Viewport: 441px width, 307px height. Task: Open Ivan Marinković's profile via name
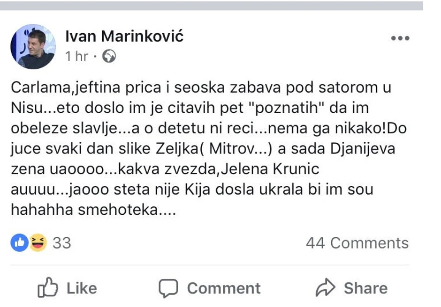[124, 37]
